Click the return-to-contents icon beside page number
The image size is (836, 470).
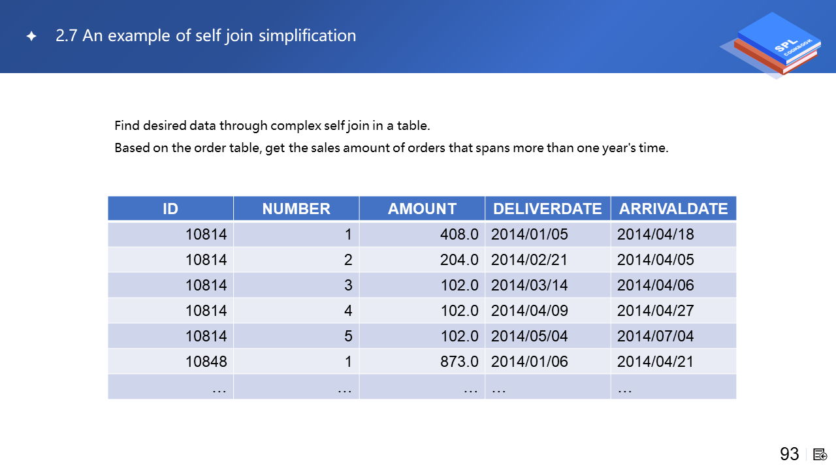[820, 454]
